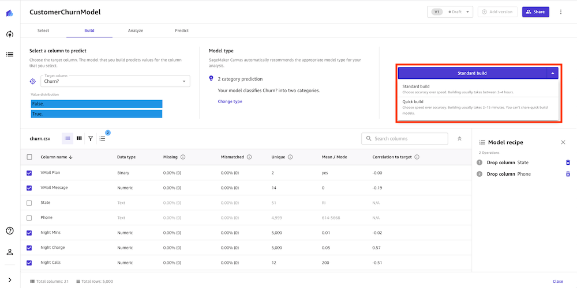Switch to list view icon for churn.csv
This screenshot has height=288, width=577.
68,138
